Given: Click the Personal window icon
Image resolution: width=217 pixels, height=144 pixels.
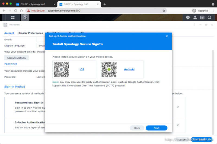Looking at the screenshot, I should [5, 25].
